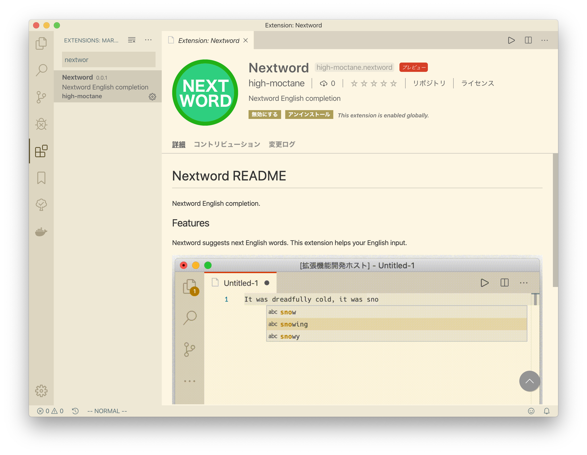Click the install count cloud icon

click(x=323, y=83)
